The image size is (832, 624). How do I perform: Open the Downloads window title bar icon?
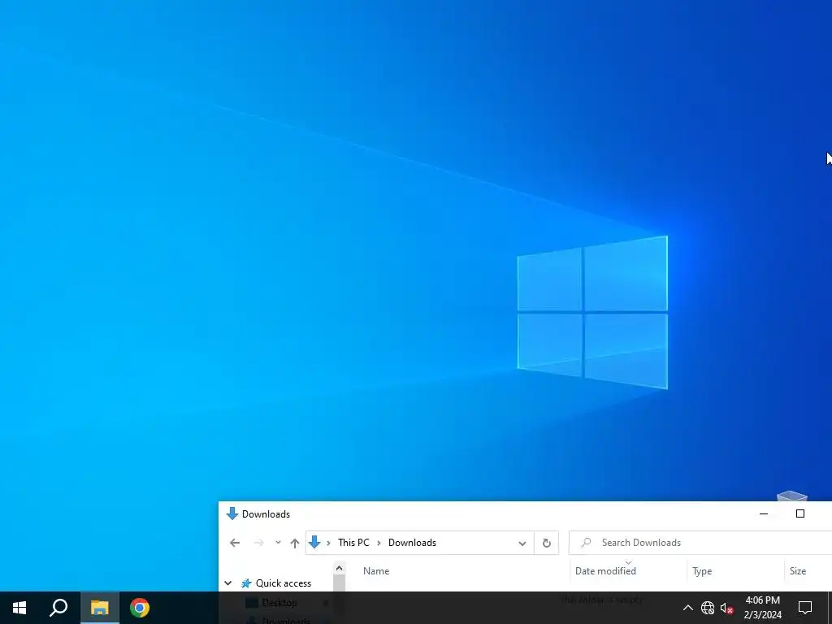tap(232, 513)
